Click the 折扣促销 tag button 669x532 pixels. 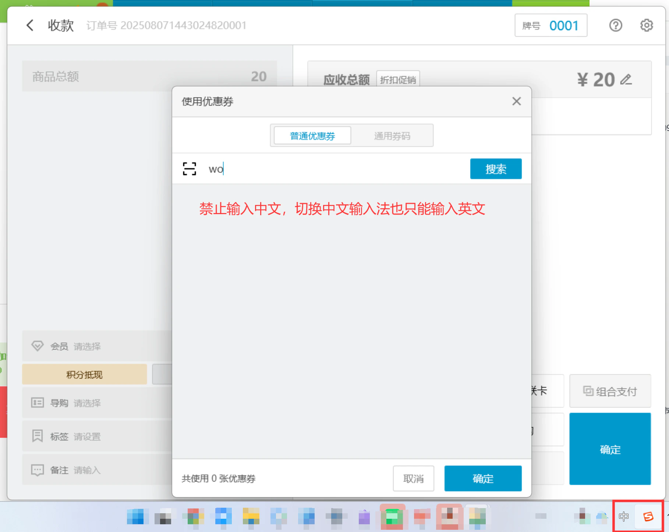click(x=398, y=79)
